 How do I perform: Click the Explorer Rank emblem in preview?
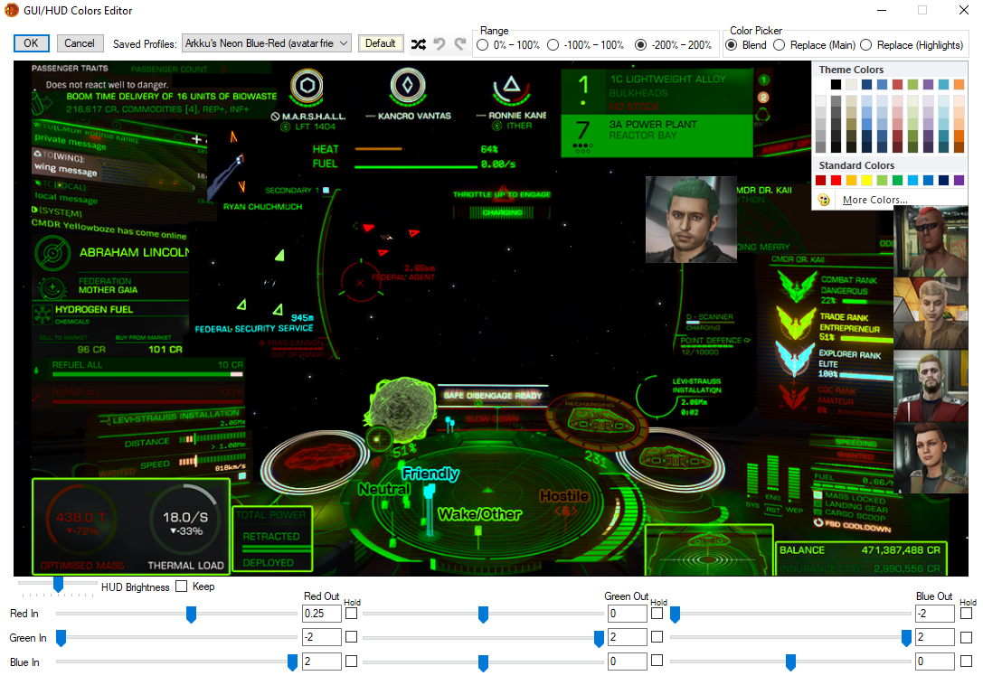click(794, 359)
